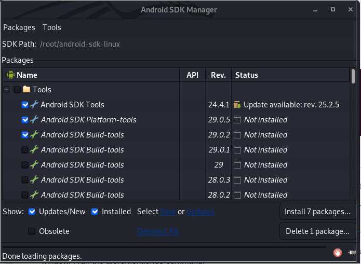This screenshot has width=361, height=264.
Task: Uncheck Android SDK Platform-tools checkbox
Action: (x=25, y=120)
